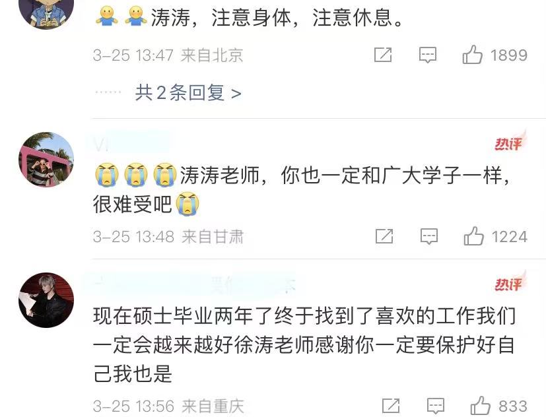The height and width of the screenshot is (417, 546).
Task: Select the comment text 涛涛，注意身体
Action: point(221,17)
